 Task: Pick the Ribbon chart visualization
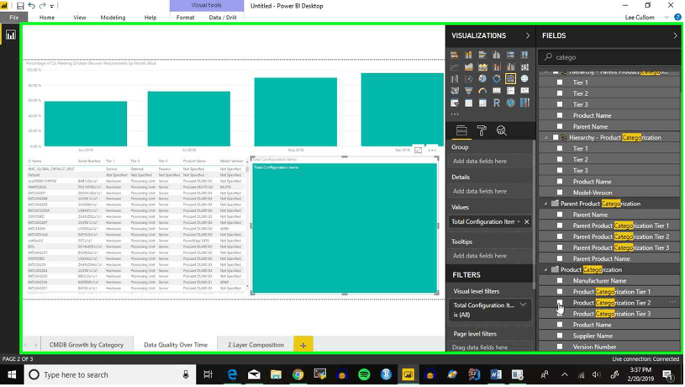pos(524,67)
